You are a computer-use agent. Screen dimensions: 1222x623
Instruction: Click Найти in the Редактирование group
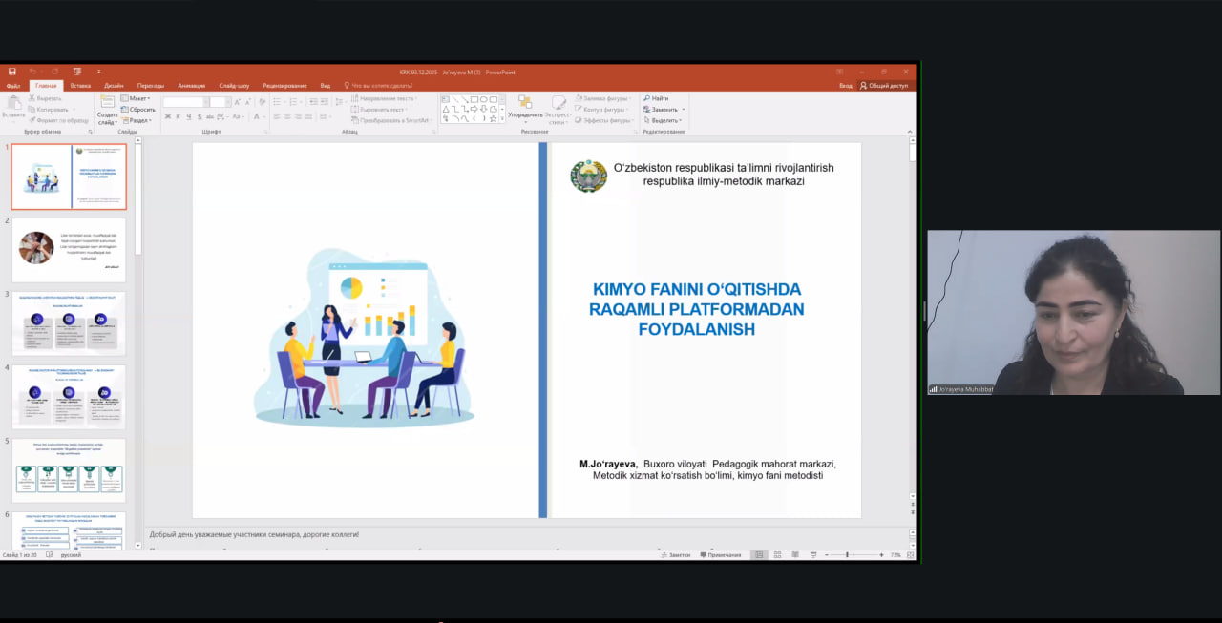pos(658,98)
